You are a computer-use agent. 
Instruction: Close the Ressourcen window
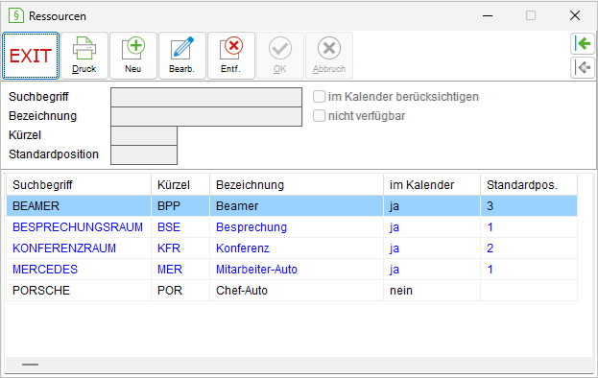click(x=575, y=15)
